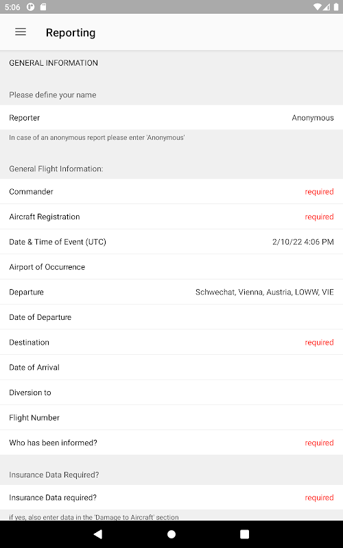Tap the Android home circle button

tap(171, 534)
